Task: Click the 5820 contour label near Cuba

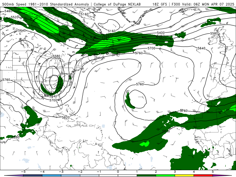Action: pyautogui.click(x=66, y=117)
